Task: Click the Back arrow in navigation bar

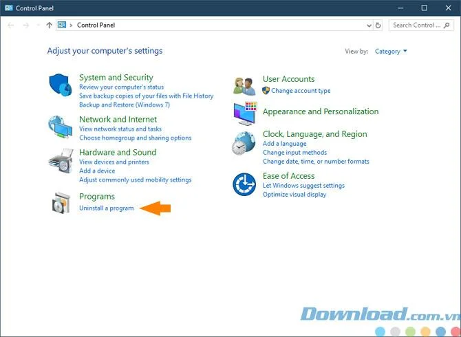Action: click(x=11, y=25)
